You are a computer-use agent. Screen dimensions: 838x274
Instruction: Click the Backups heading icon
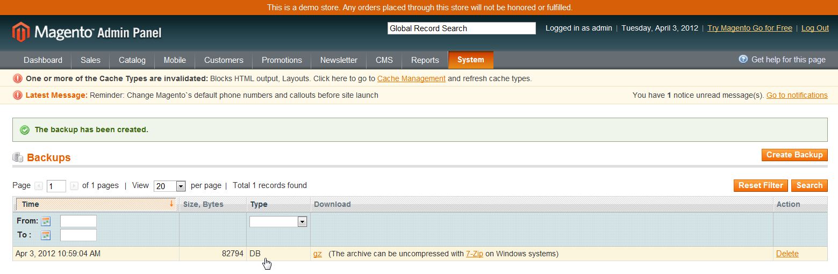(18, 157)
